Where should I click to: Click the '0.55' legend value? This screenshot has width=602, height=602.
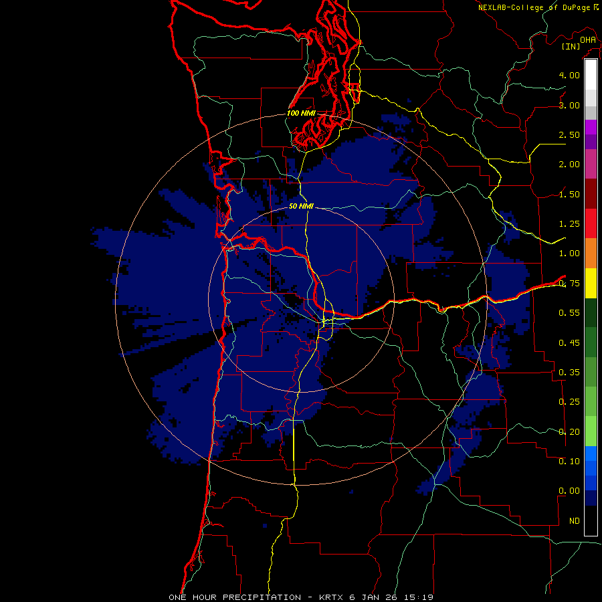(569, 313)
